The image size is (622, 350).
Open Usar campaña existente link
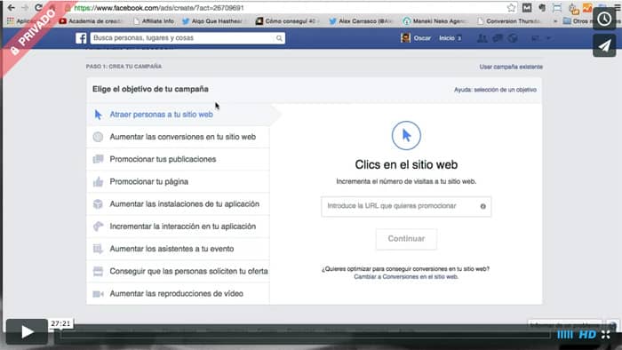click(x=511, y=67)
